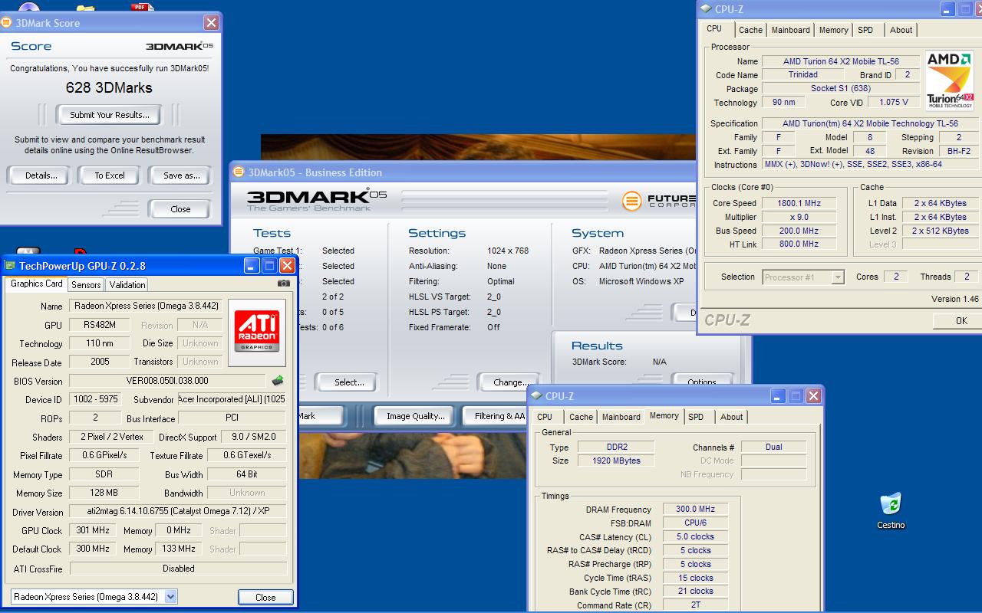
Task: Open the Cache tab in top CPU-Z window
Action: [750, 30]
